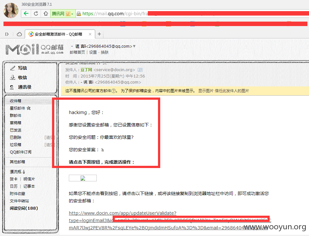Go to browser home page icon
The height and width of the screenshot is (236, 309).
point(46,13)
